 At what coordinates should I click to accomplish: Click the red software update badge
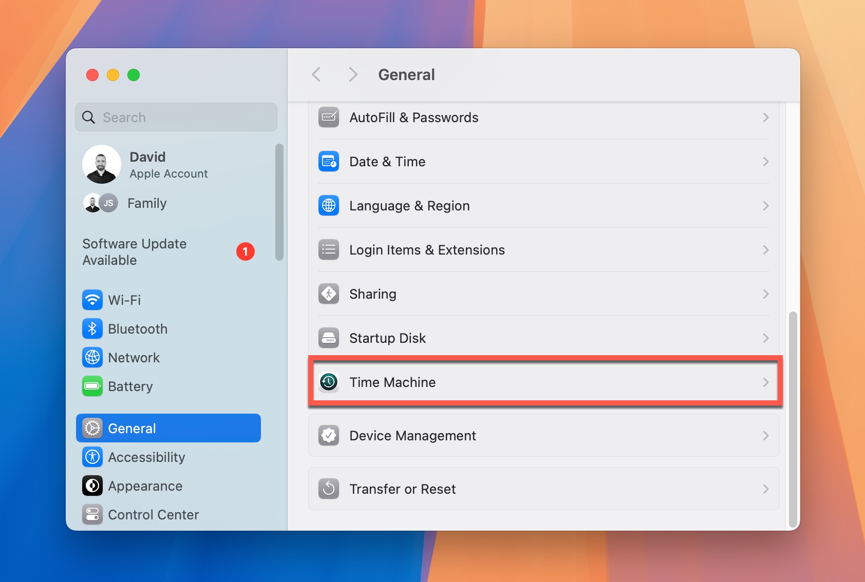[x=246, y=251]
